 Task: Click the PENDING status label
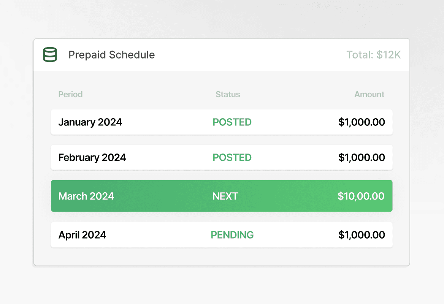click(232, 235)
